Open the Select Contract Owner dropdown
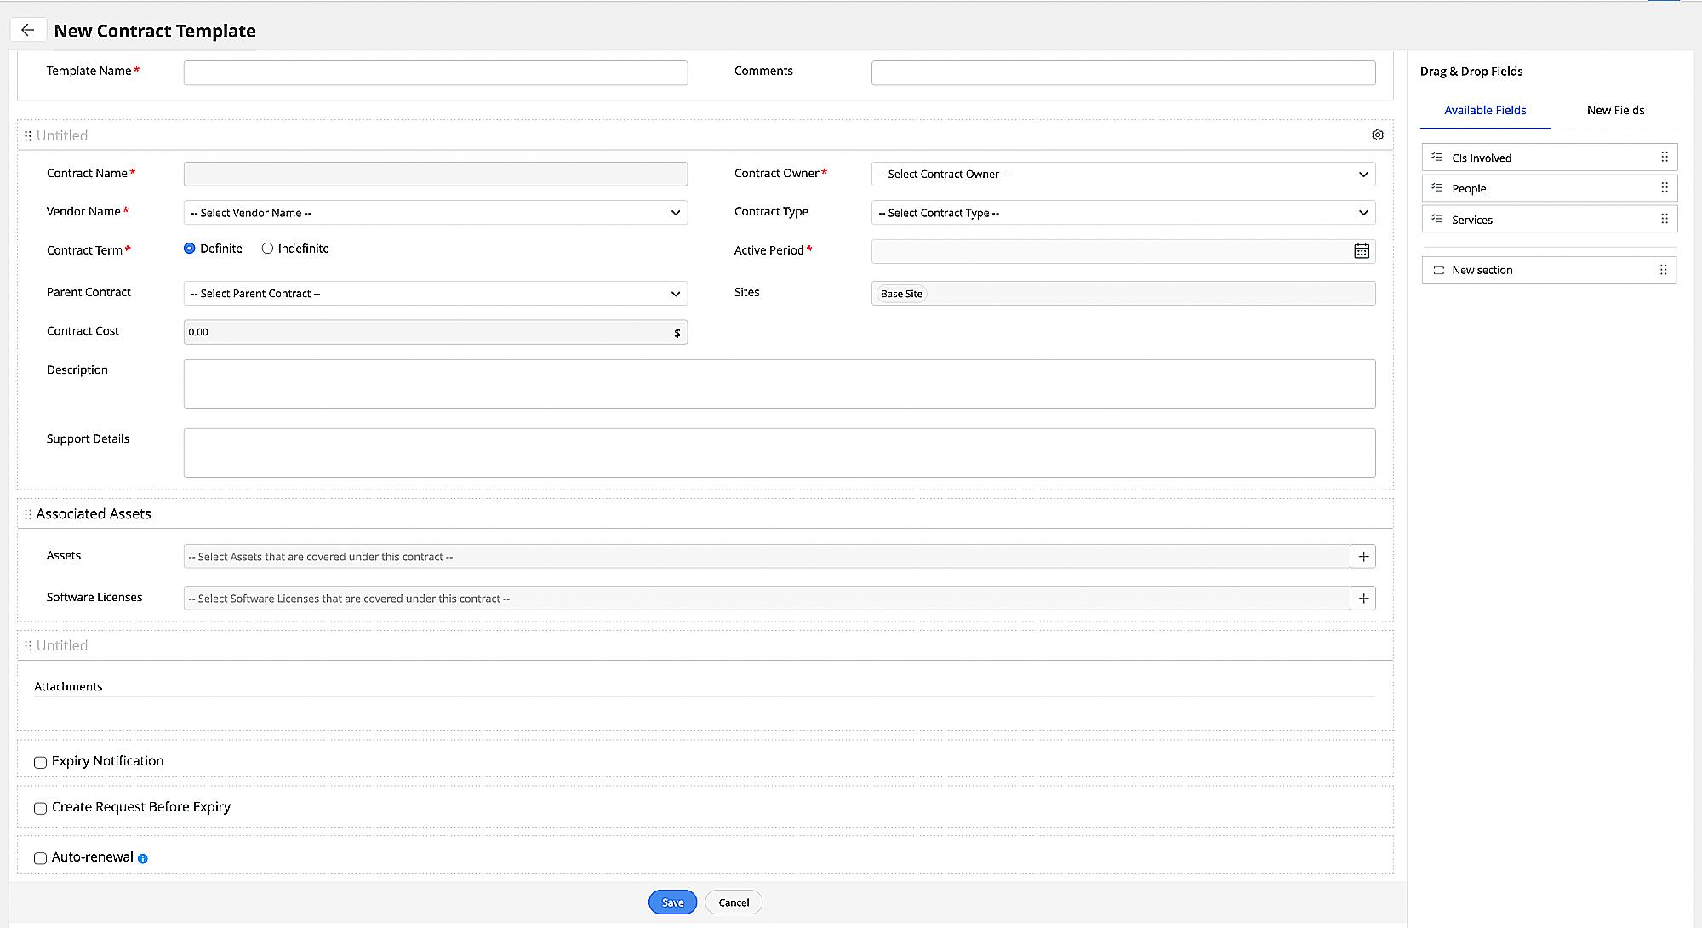 [x=1122, y=175]
